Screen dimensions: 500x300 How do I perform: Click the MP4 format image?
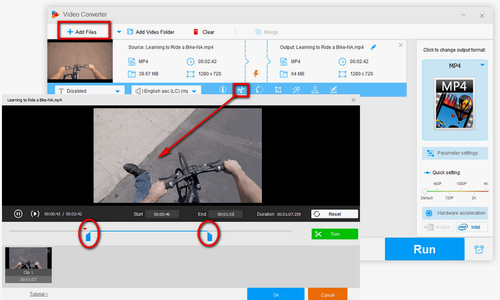click(454, 103)
